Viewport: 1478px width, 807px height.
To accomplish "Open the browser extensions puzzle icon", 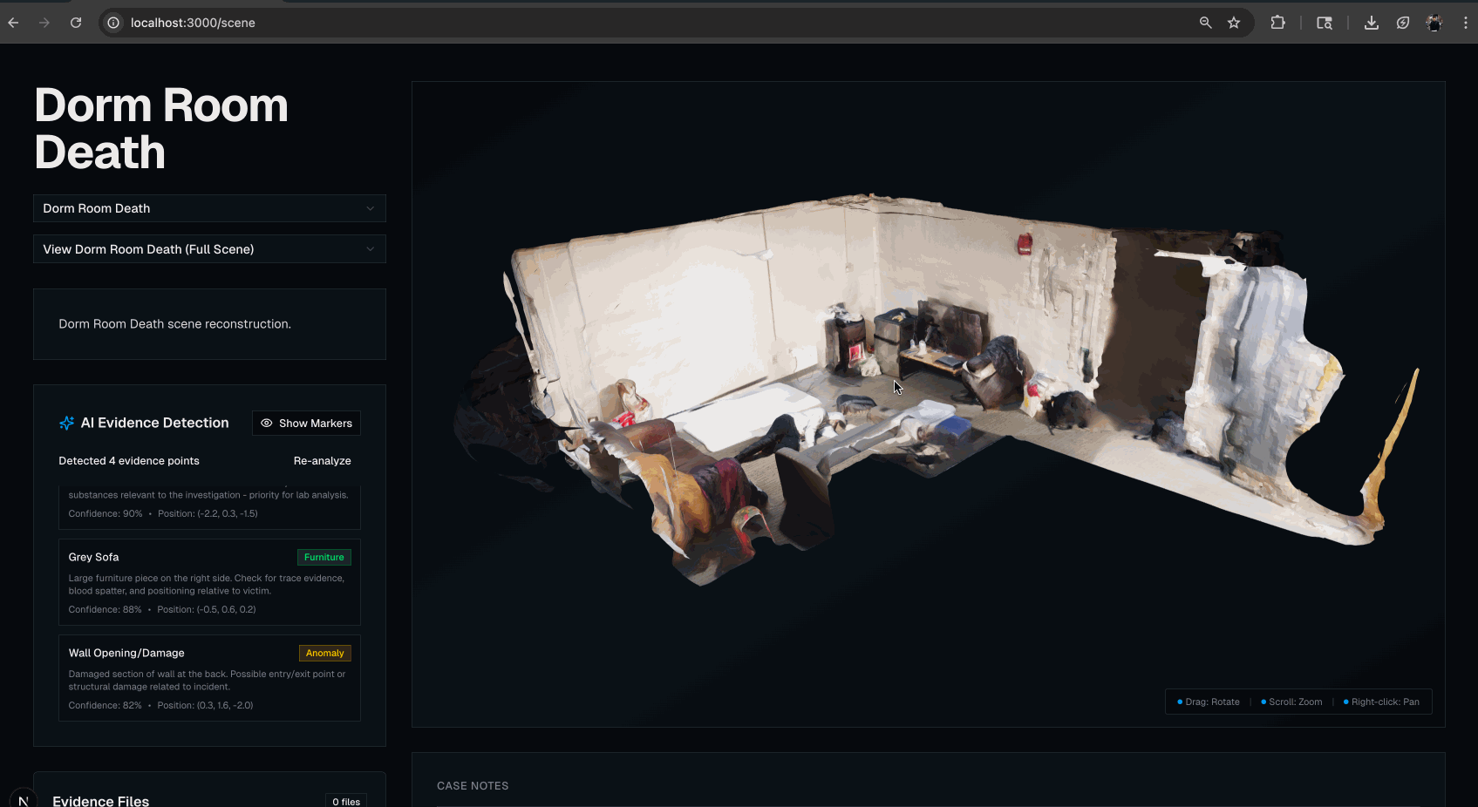I will [1277, 23].
